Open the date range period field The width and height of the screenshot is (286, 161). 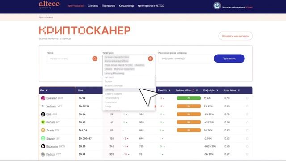point(185,59)
